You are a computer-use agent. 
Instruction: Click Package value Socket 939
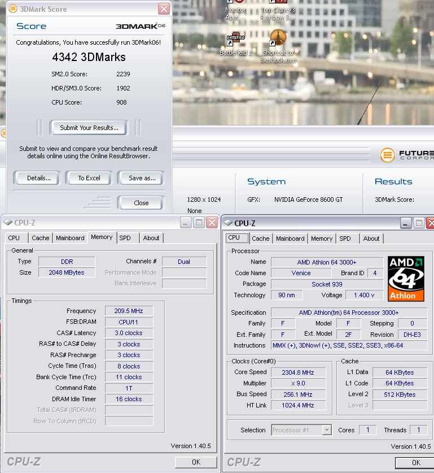click(327, 284)
